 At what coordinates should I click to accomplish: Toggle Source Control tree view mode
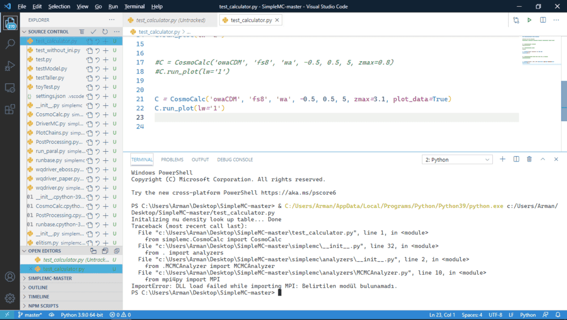[x=82, y=32]
